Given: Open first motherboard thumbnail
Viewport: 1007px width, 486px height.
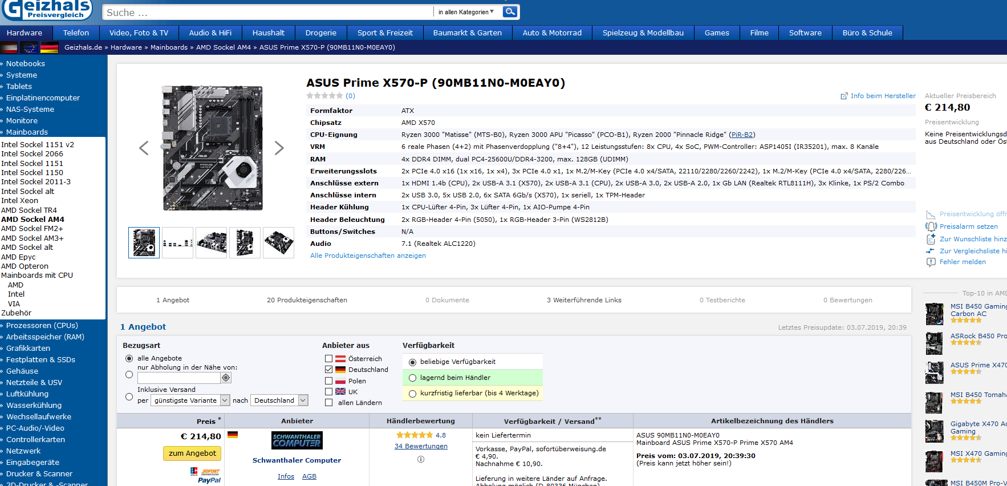Looking at the screenshot, I should pos(144,242).
